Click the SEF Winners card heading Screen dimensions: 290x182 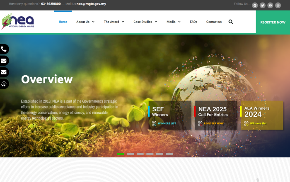160,111
